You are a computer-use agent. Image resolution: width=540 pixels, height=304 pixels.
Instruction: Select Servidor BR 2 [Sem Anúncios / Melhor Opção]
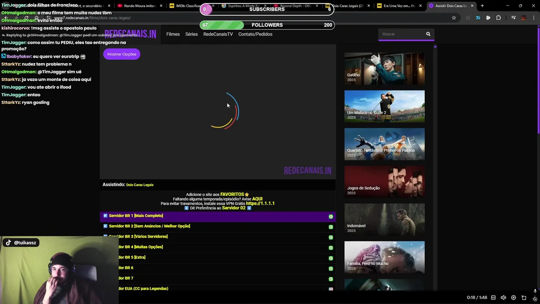tap(218, 226)
